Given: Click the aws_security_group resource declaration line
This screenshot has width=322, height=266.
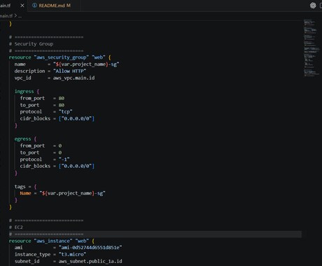Looking at the screenshot, I should [x=60, y=57].
